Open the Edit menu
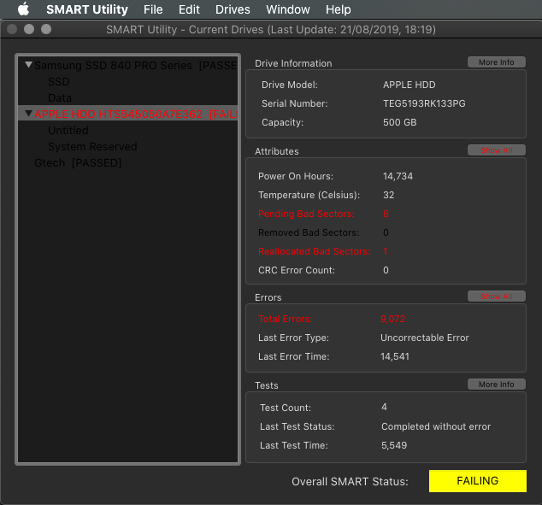Viewport: 542px width, 505px height. [x=189, y=9]
